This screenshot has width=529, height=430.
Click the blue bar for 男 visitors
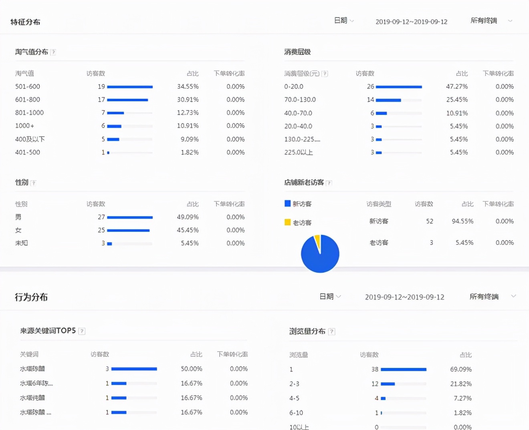[x=130, y=217]
